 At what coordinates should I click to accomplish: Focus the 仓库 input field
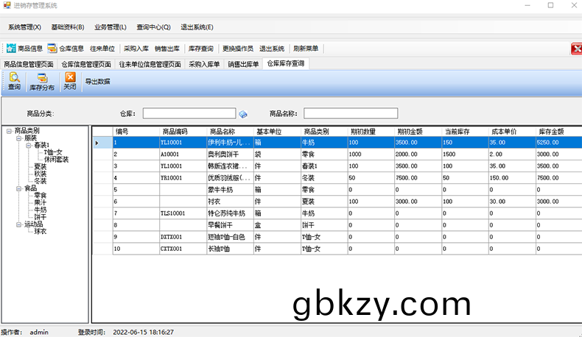click(x=189, y=113)
